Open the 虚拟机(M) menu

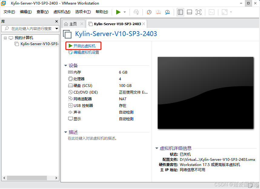click(62, 12)
